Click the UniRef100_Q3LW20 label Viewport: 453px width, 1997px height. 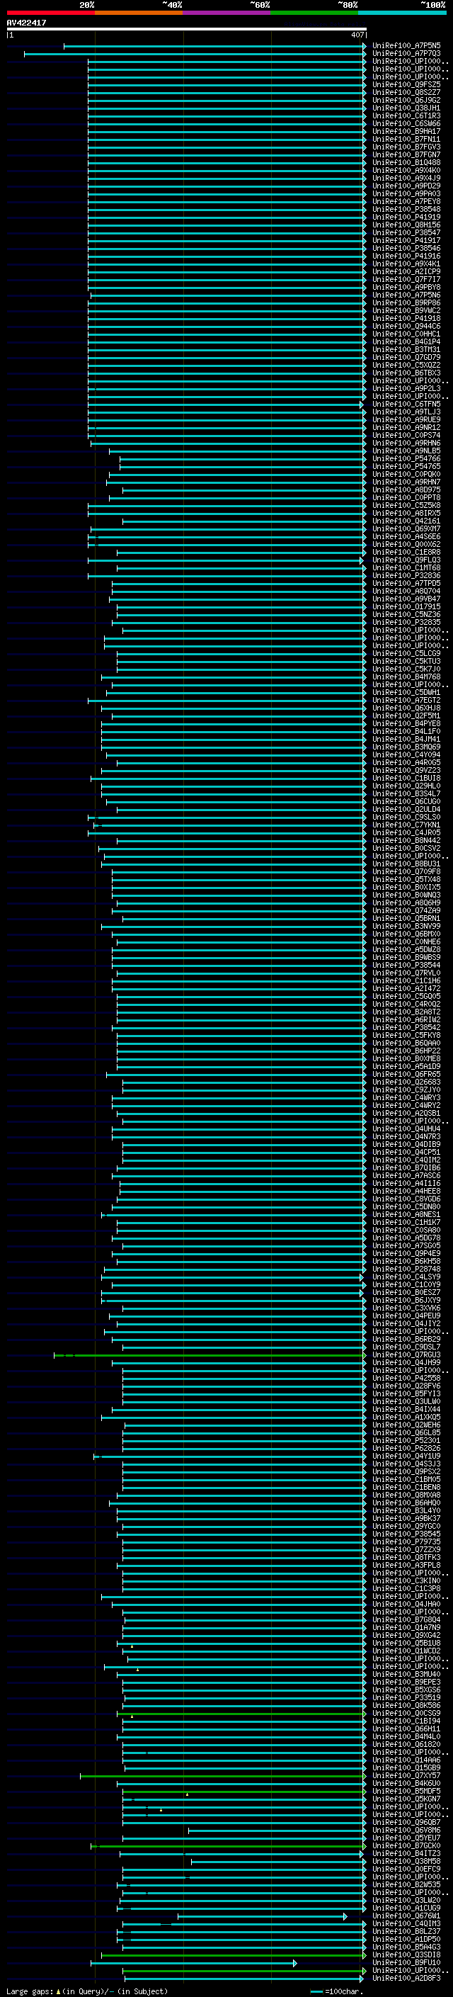(x=406, y=1899)
